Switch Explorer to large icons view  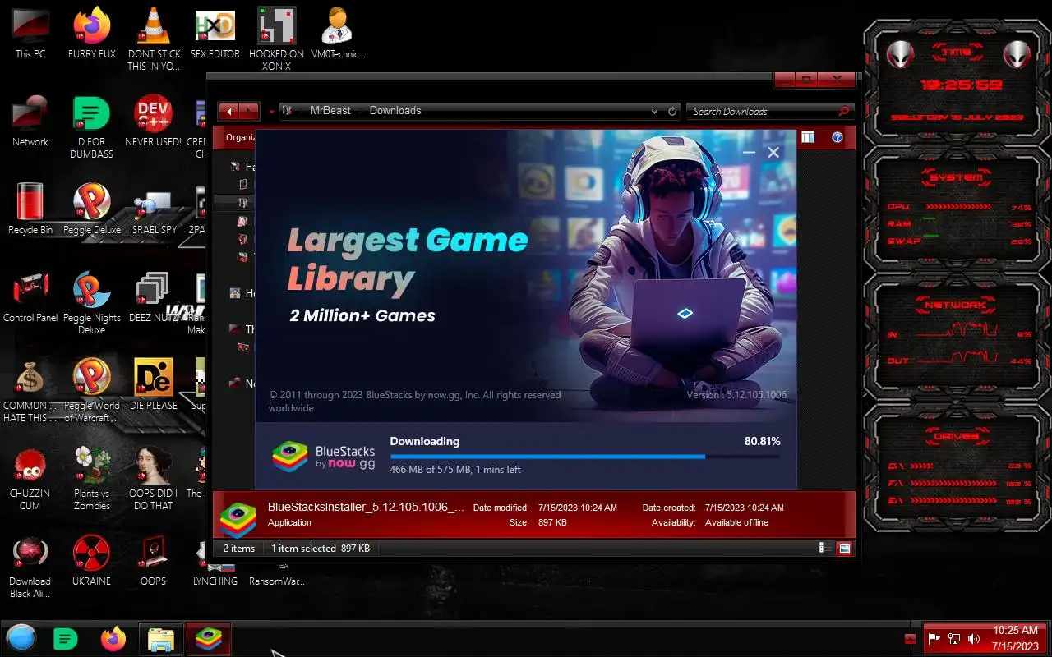coord(844,549)
